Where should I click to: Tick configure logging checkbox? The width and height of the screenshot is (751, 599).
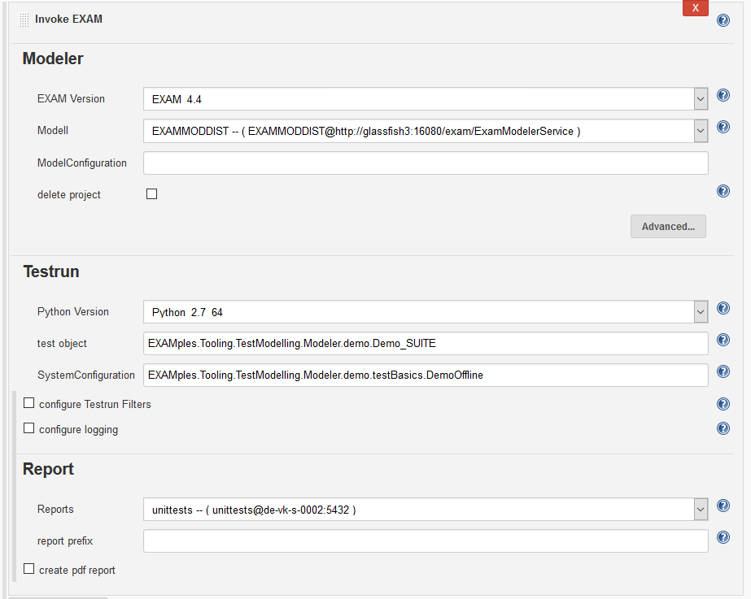coord(28,428)
